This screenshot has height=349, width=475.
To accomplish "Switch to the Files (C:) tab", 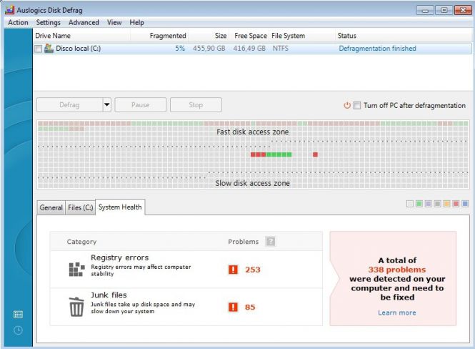I will coord(80,207).
